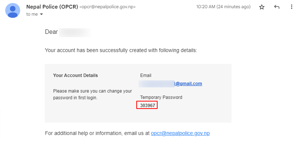Click opcr@nepalpolice.gov.np link in help line
The image size is (301, 148).
click(180, 133)
